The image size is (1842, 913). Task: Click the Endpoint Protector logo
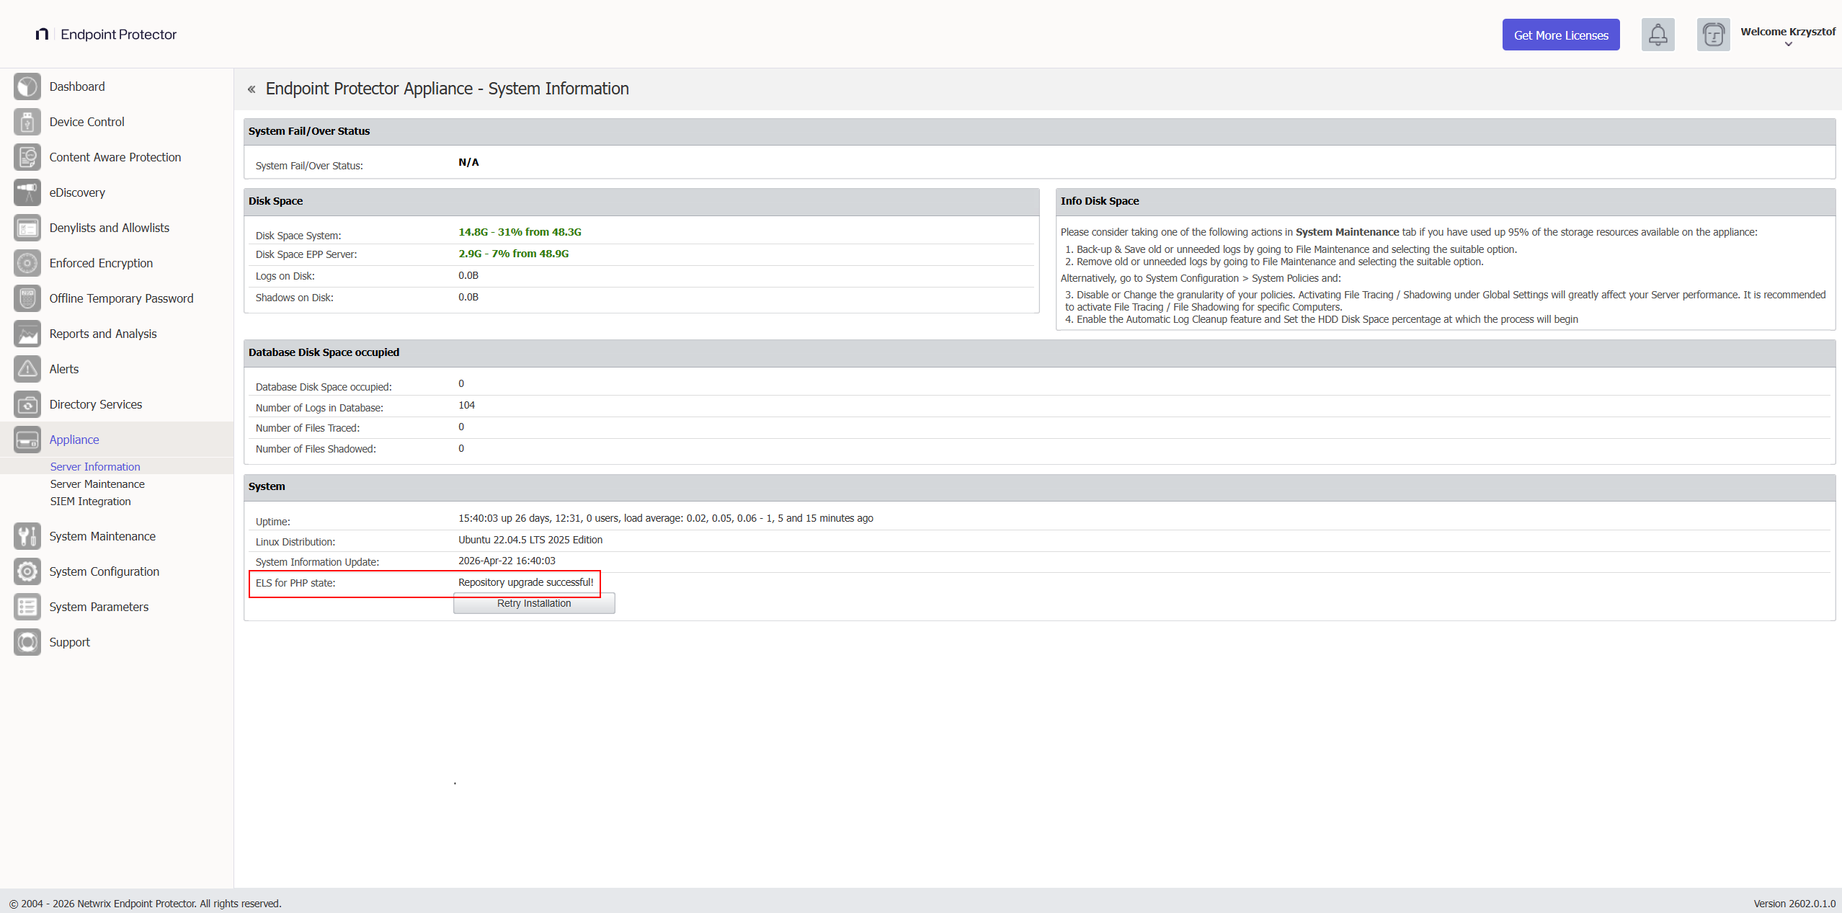pos(105,34)
